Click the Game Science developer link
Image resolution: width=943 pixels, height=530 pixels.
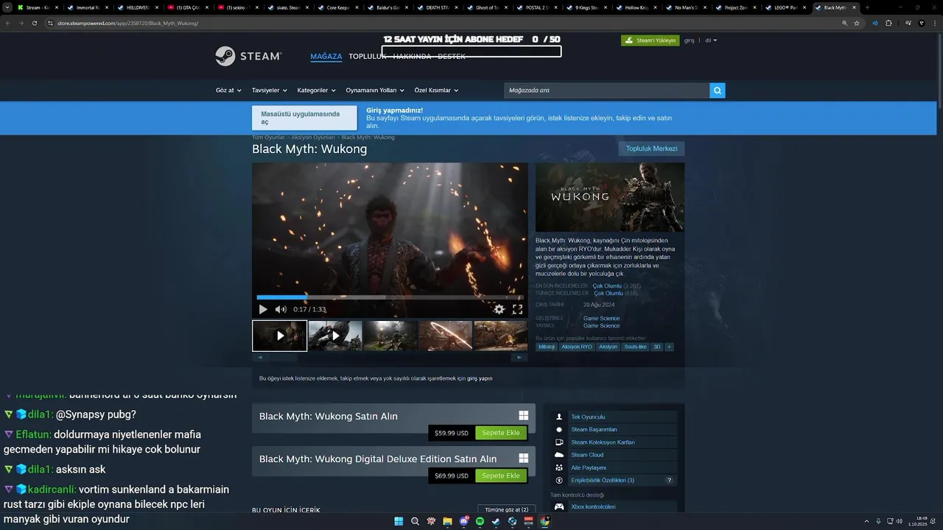pos(601,319)
